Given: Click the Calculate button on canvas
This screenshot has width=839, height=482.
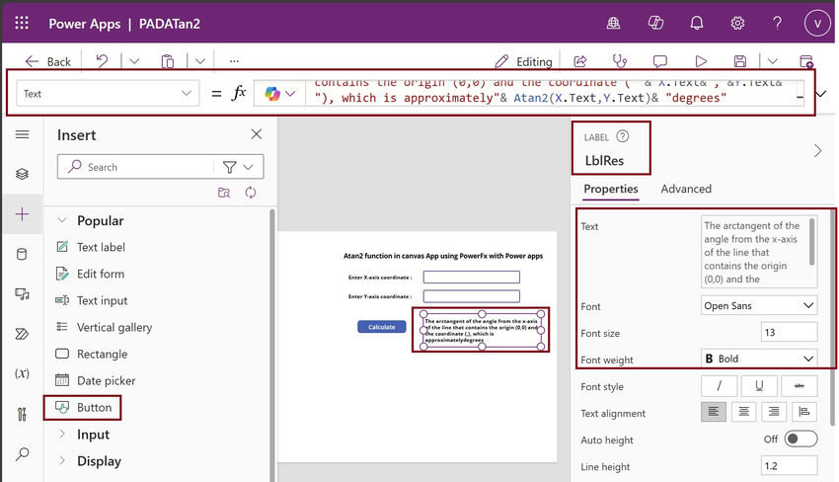Looking at the screenshot, I should pyautogui.click(x=382, y=327).
